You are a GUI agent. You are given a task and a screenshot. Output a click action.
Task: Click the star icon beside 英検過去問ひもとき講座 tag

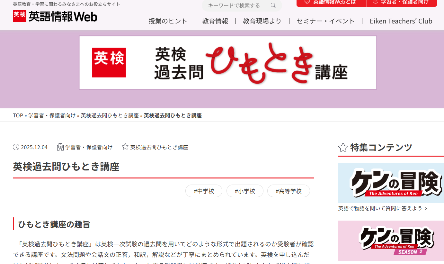(x=125, y=146)
